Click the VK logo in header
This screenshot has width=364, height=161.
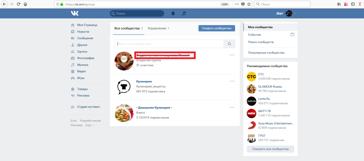tap(74, 13)
